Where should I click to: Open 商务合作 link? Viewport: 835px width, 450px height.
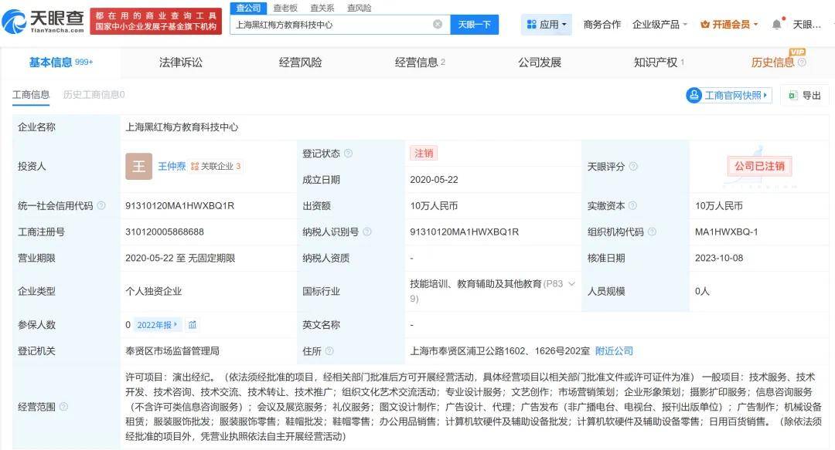(x=602, y=25)
